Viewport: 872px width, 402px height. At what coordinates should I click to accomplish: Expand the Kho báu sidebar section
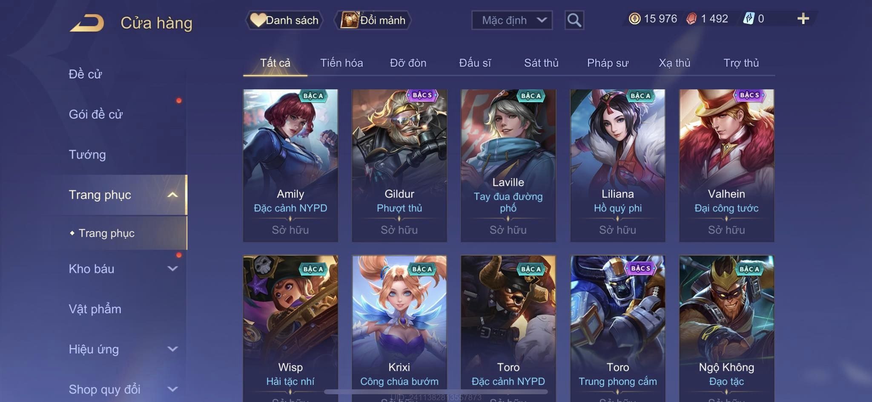[x=172, y=269]
